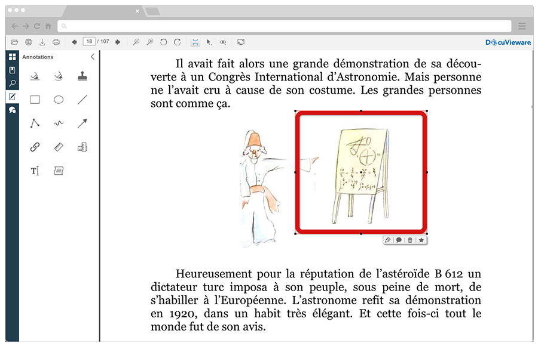Close the active browser tab
The image size is (538, 346).
coord(137,11)
